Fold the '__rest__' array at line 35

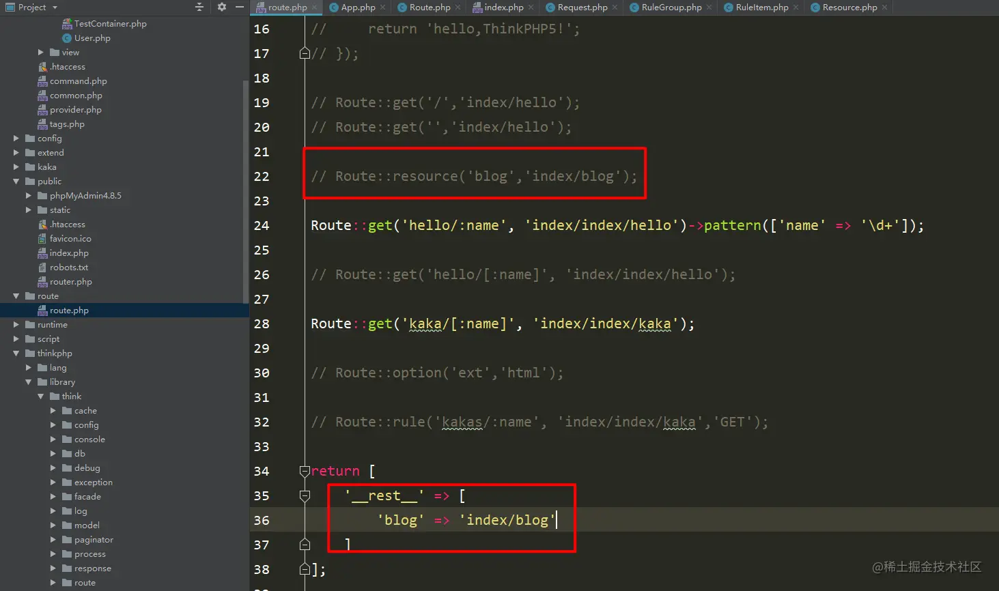coord(305,495)
